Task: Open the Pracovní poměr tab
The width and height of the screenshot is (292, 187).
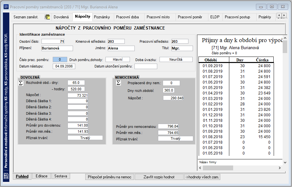Action: coord(190,17)
